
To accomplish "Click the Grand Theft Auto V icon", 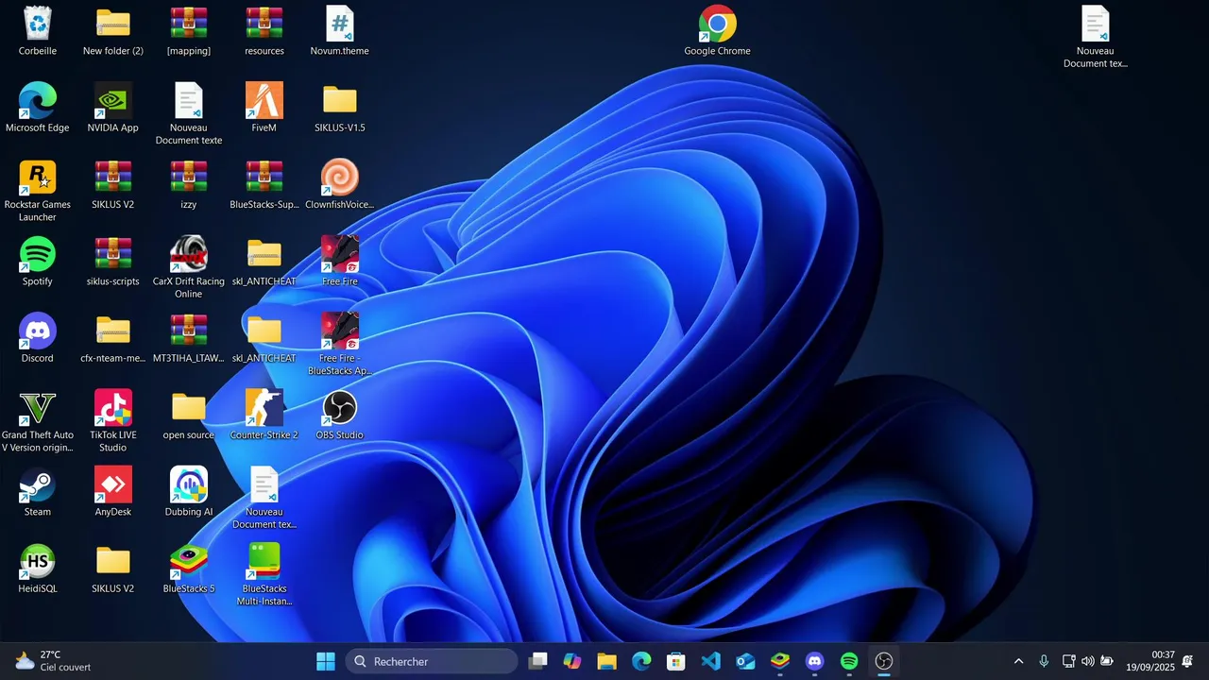I will 38,408.
